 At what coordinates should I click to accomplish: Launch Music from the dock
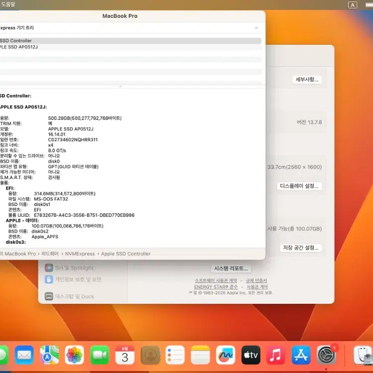[x=276, y=355]
